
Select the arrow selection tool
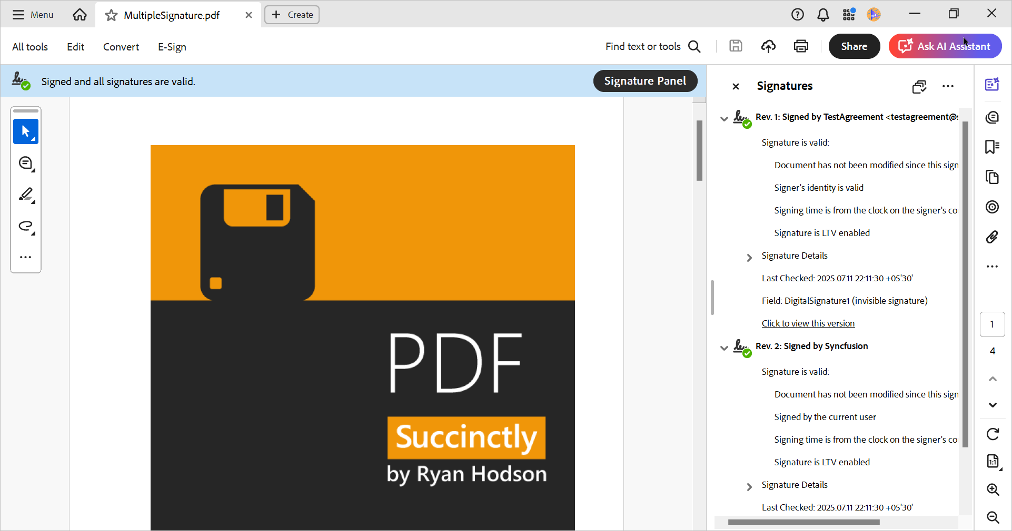(x=25, y=131)
